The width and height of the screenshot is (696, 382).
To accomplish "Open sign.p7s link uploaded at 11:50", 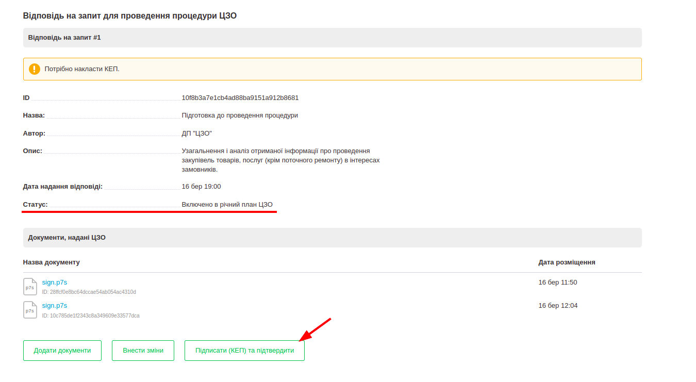I will pyautogui.click(x=55, y=282).
